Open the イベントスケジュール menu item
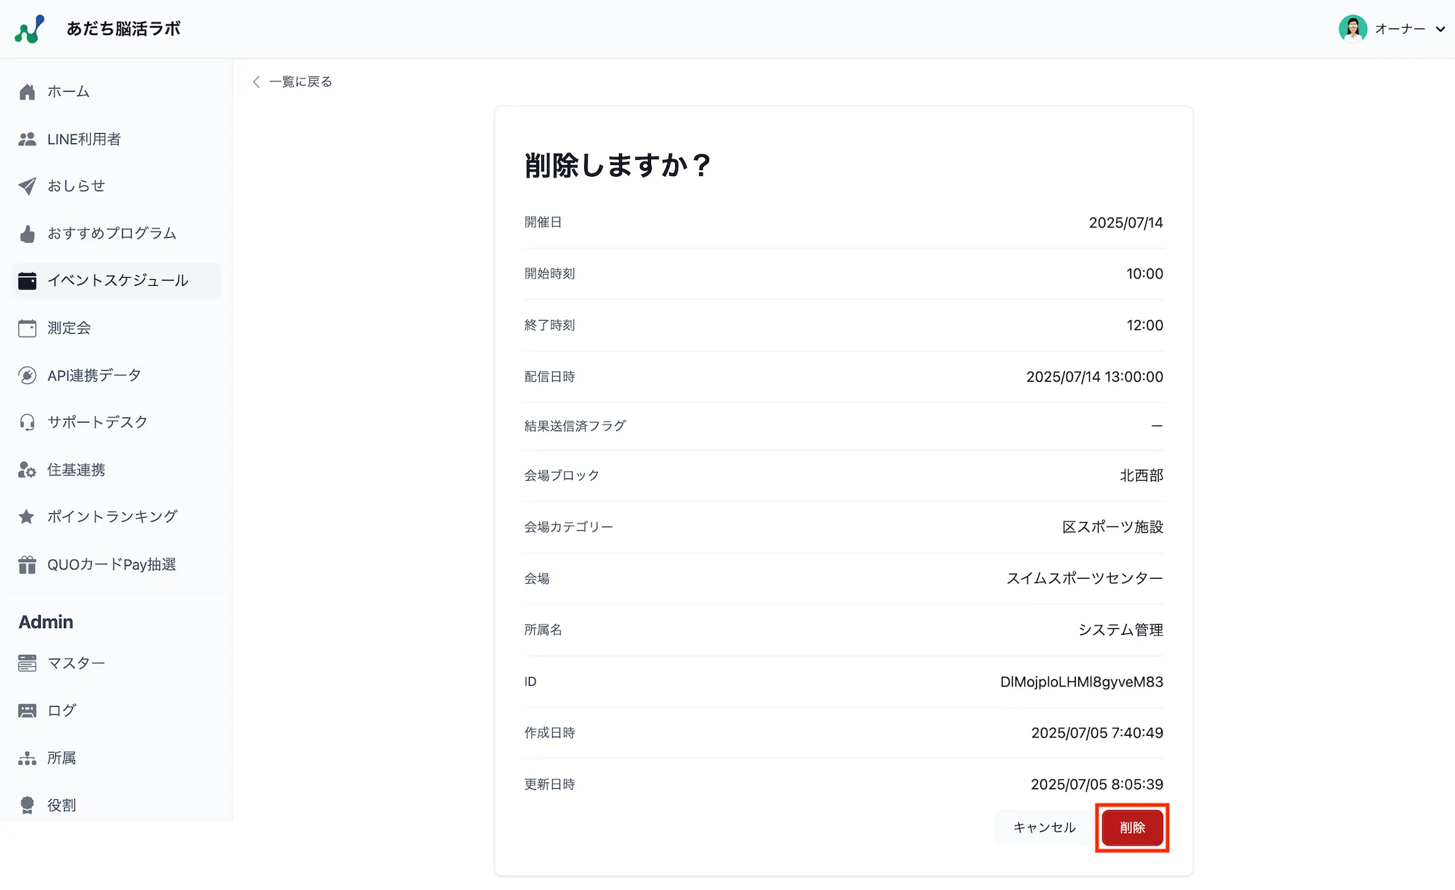Screen dimensions: 1455x890 [117, 281]
